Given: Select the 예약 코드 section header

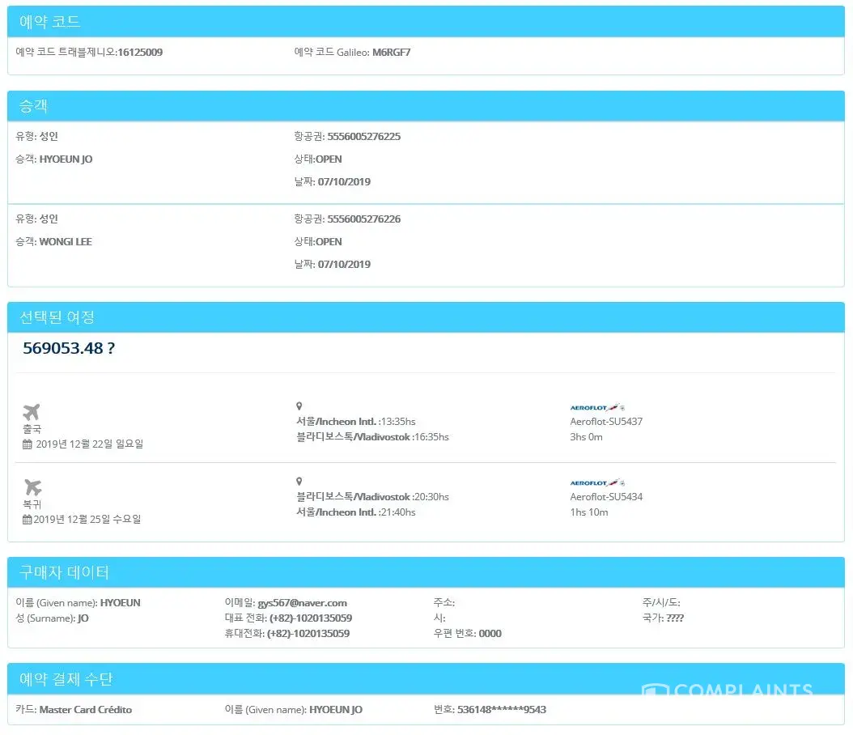Looking at the screenshot, I should 50,22.
